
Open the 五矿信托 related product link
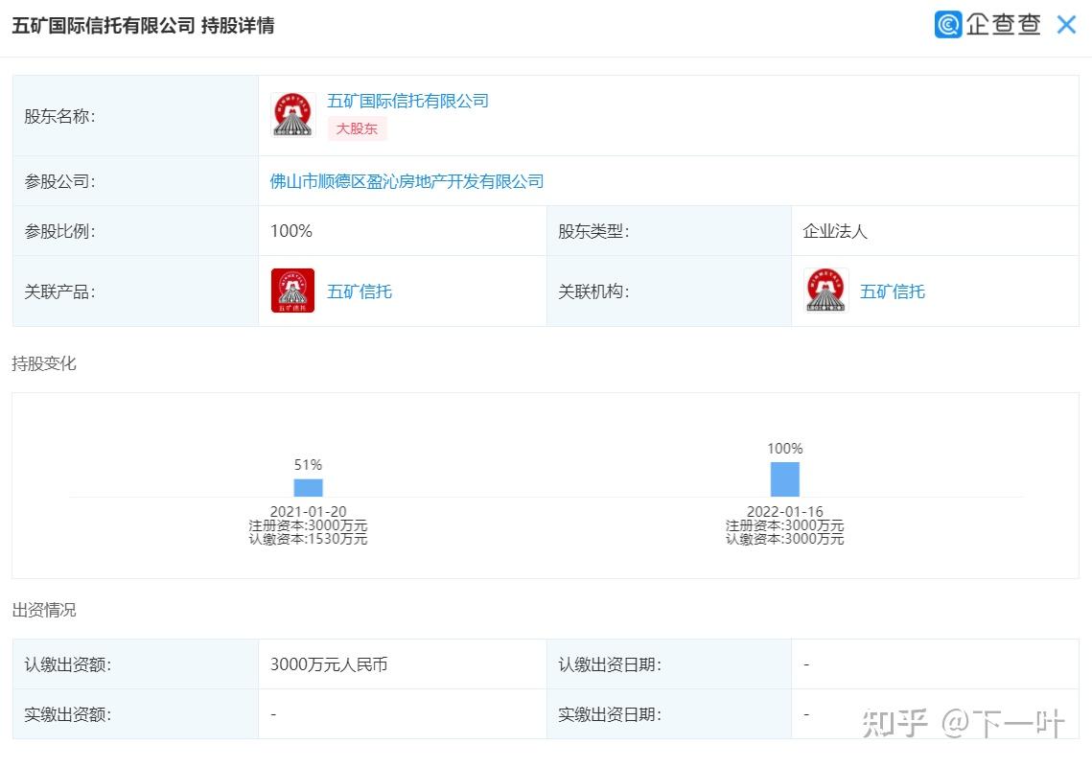coord(360,291)
